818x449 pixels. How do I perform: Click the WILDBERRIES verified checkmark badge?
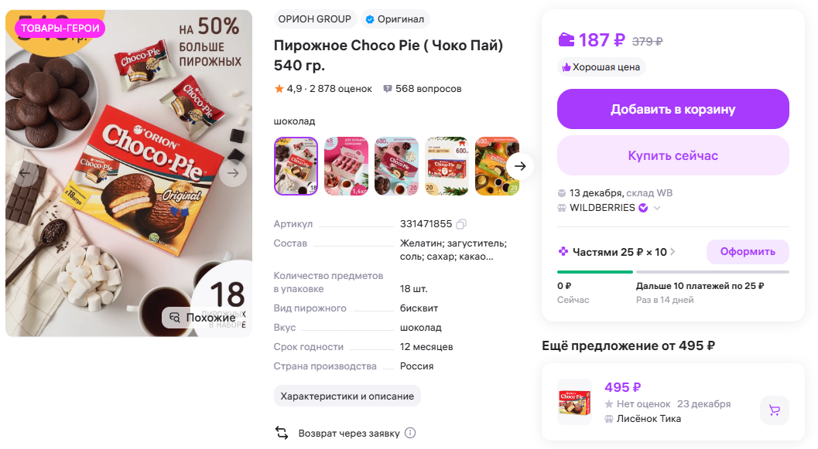(x=642, y=208)
